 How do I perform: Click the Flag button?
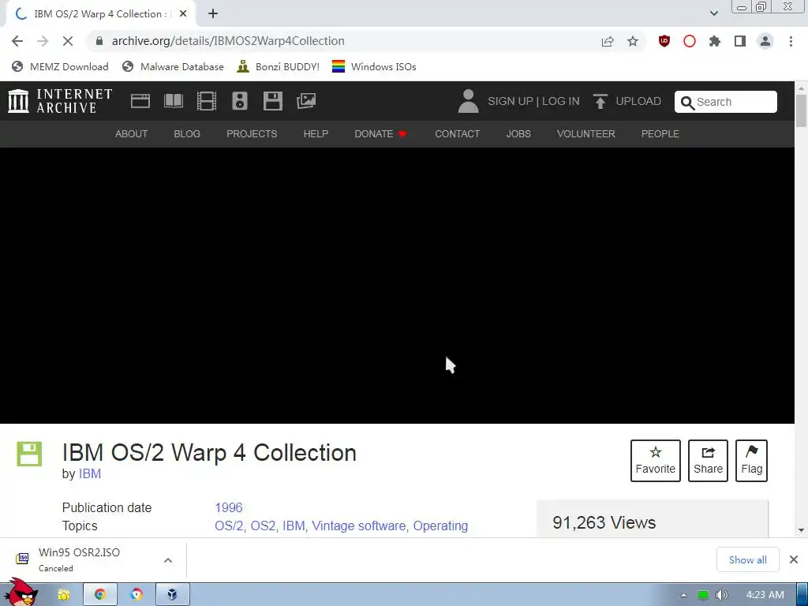coord(751,461)
